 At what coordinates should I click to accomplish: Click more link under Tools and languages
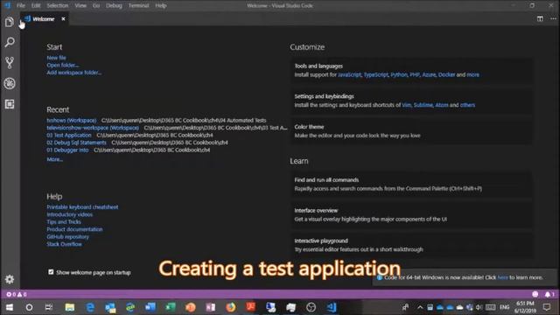[x=472, y=74]
